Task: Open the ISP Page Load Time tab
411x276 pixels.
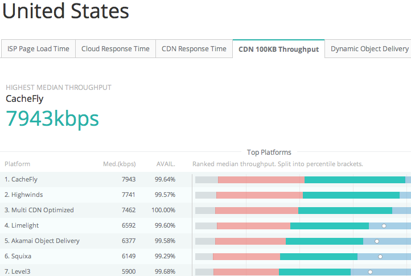Action: pyautogui.click(x=38, y=49)
